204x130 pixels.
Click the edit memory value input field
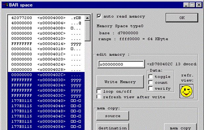pyautogui.click(x=121, y=64)
